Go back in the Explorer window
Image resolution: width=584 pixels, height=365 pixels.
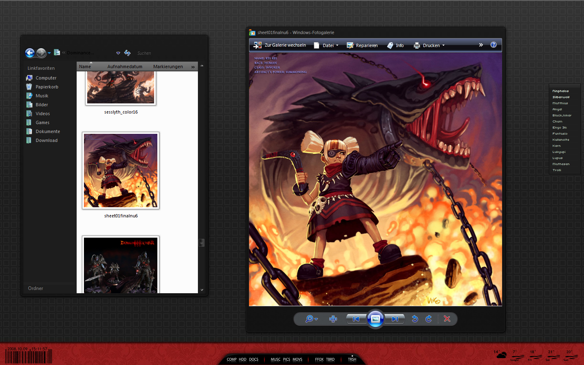tap(30, 53)
